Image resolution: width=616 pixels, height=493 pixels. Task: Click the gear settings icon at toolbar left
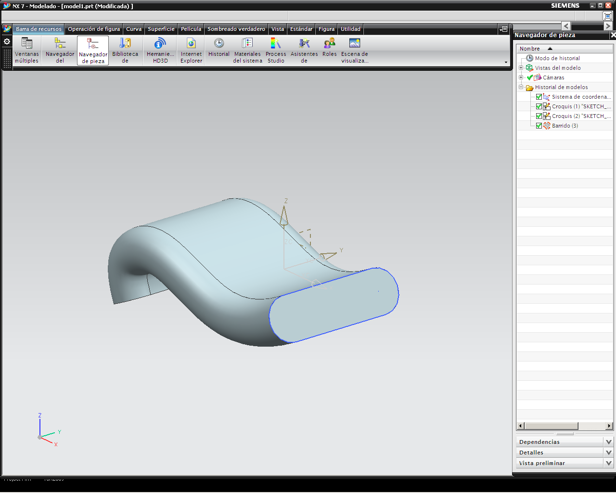pyautogui.click(x=7, y=41)
